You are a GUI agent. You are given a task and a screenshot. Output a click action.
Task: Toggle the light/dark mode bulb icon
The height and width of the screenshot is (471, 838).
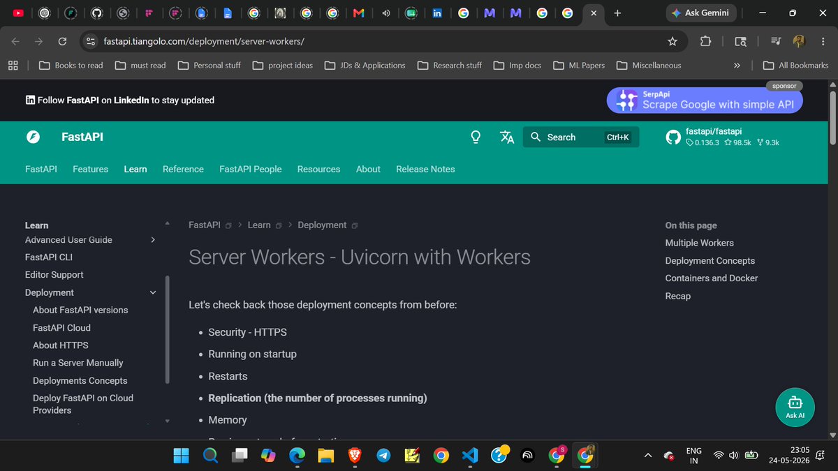coord(476,137)
